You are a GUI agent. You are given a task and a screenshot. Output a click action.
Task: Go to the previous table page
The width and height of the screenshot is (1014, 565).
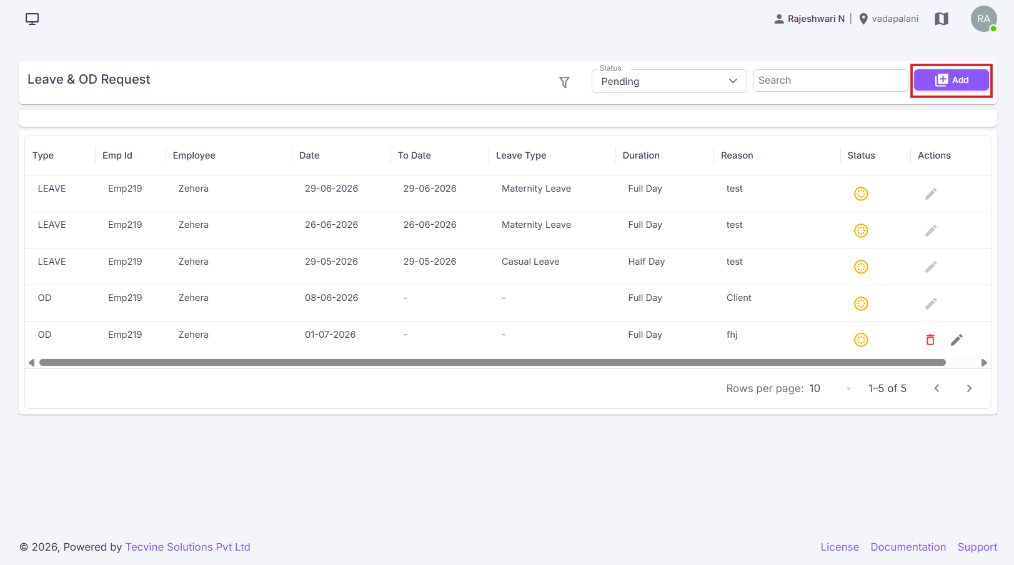point(937,388)
